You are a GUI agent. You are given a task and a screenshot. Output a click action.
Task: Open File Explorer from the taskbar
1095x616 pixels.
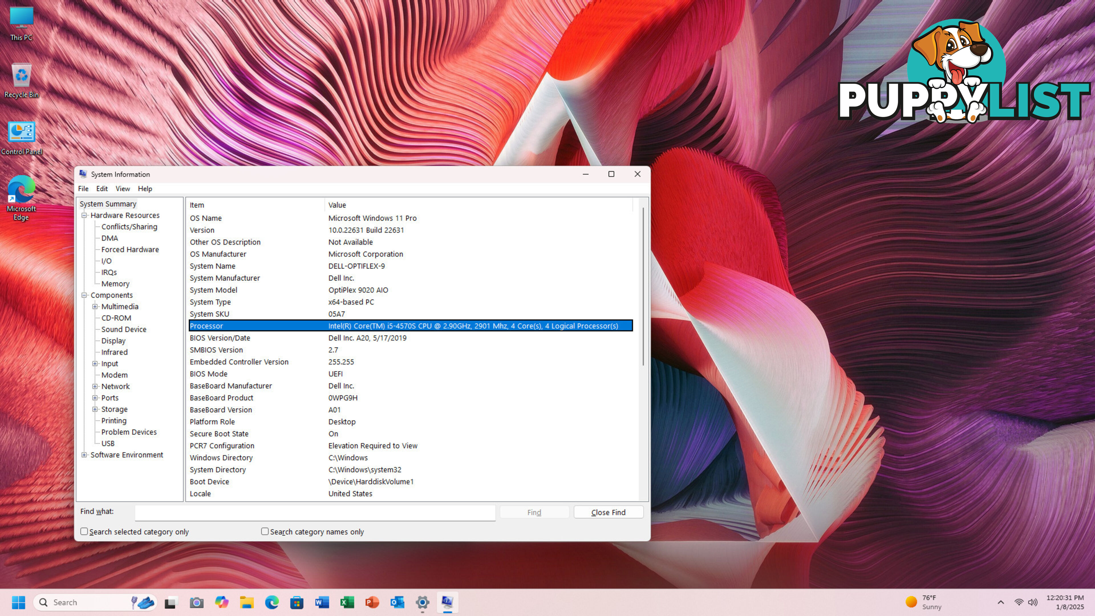tap(247, 602)
